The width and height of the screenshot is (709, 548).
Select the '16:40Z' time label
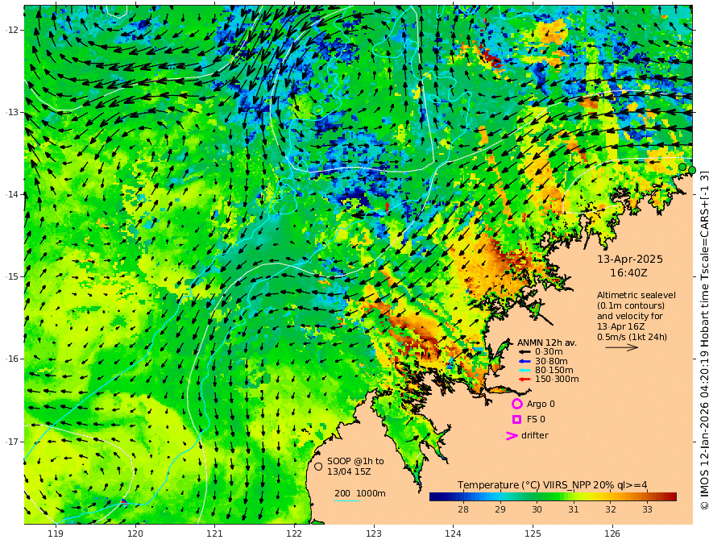pos(628,273)
